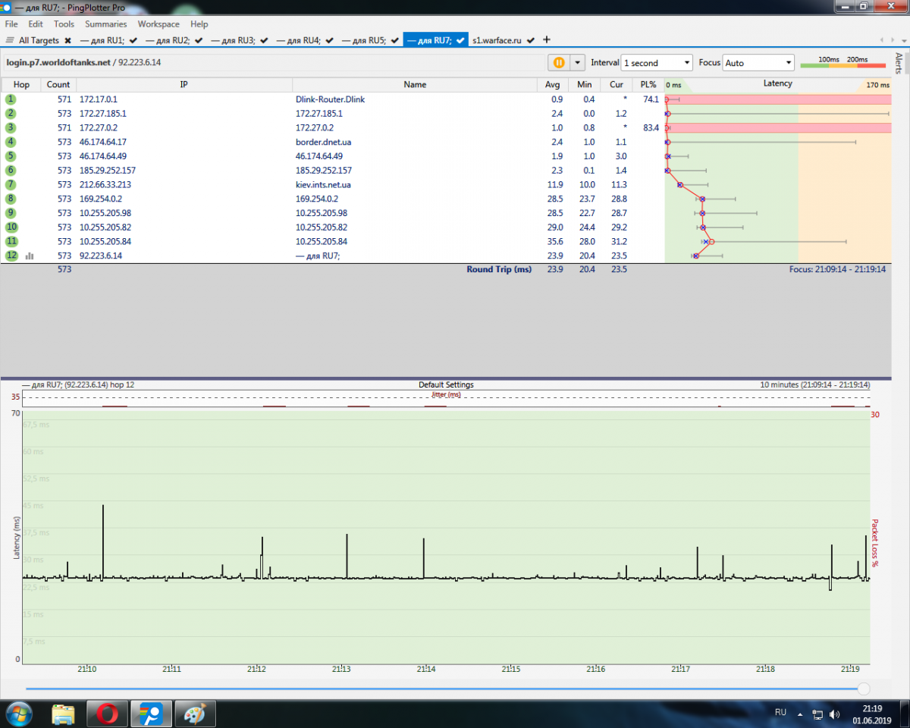Open the Windows Start menu

(x=18, y=714)
